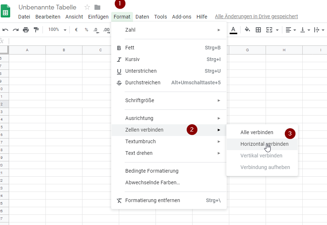Click the Redo icon in the toolbar

(16, 30)
